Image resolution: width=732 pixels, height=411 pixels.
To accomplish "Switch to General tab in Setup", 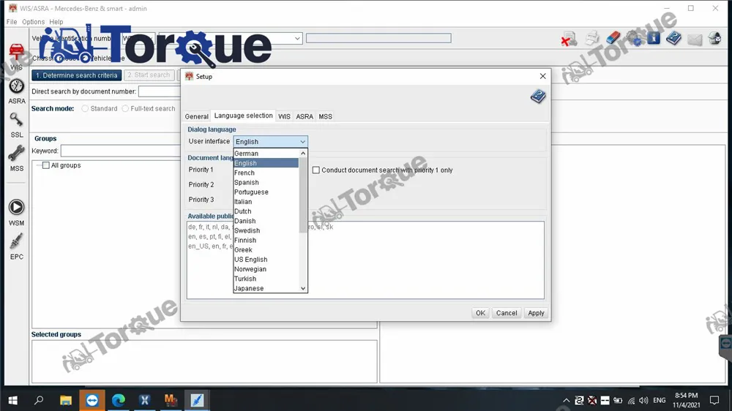I will [196, 116].
